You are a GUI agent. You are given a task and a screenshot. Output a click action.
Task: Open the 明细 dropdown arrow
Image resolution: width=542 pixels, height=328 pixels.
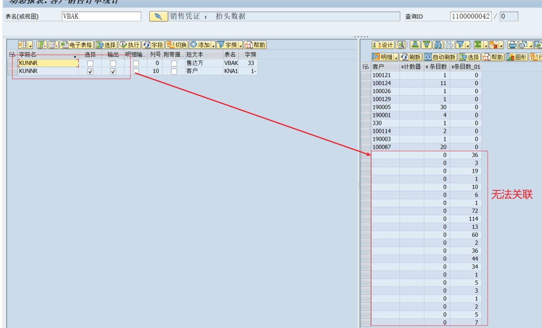click(x=396, y=57)
